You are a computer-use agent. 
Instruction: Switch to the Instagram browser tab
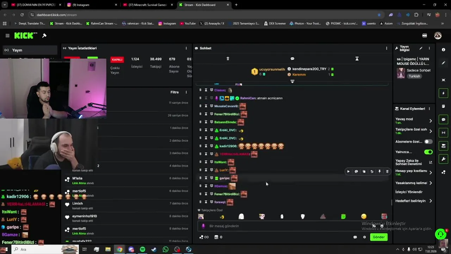(92, 5)
